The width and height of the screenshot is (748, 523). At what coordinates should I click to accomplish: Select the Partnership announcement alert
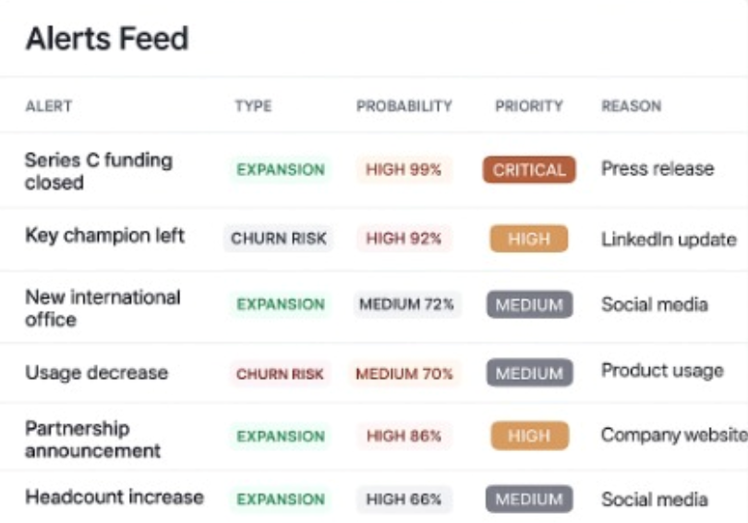(x=92, y=439)
